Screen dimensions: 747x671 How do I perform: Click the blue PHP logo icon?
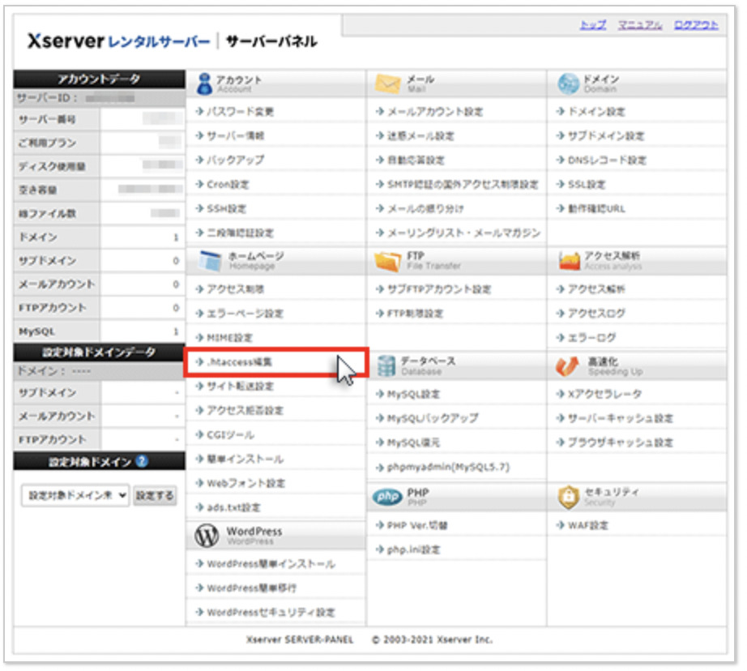coord(387,497)
